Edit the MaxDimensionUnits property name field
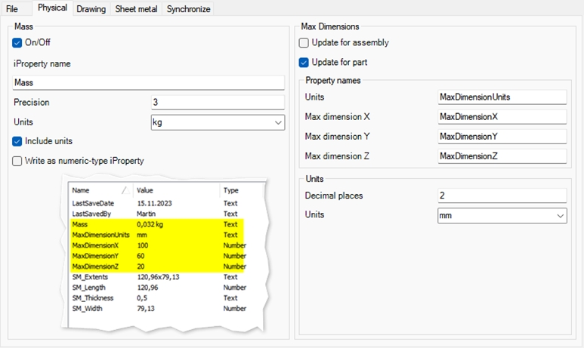This screenshot has width=584, height=348. pos(502,97)
